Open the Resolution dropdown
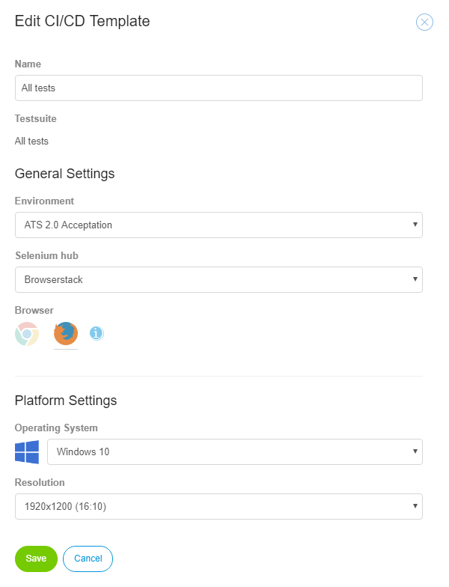The width and height of the screenshot is (449, 587). point(219,506)
